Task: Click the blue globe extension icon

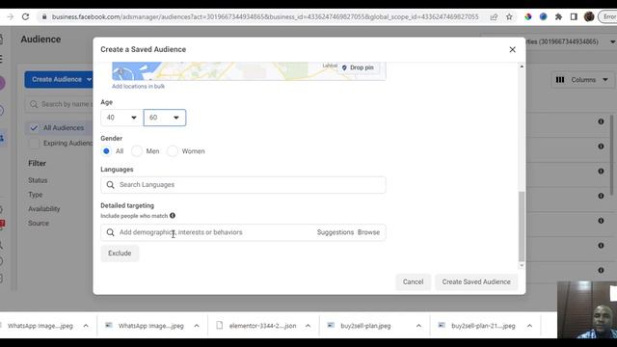Action: [x=543, y=17]
